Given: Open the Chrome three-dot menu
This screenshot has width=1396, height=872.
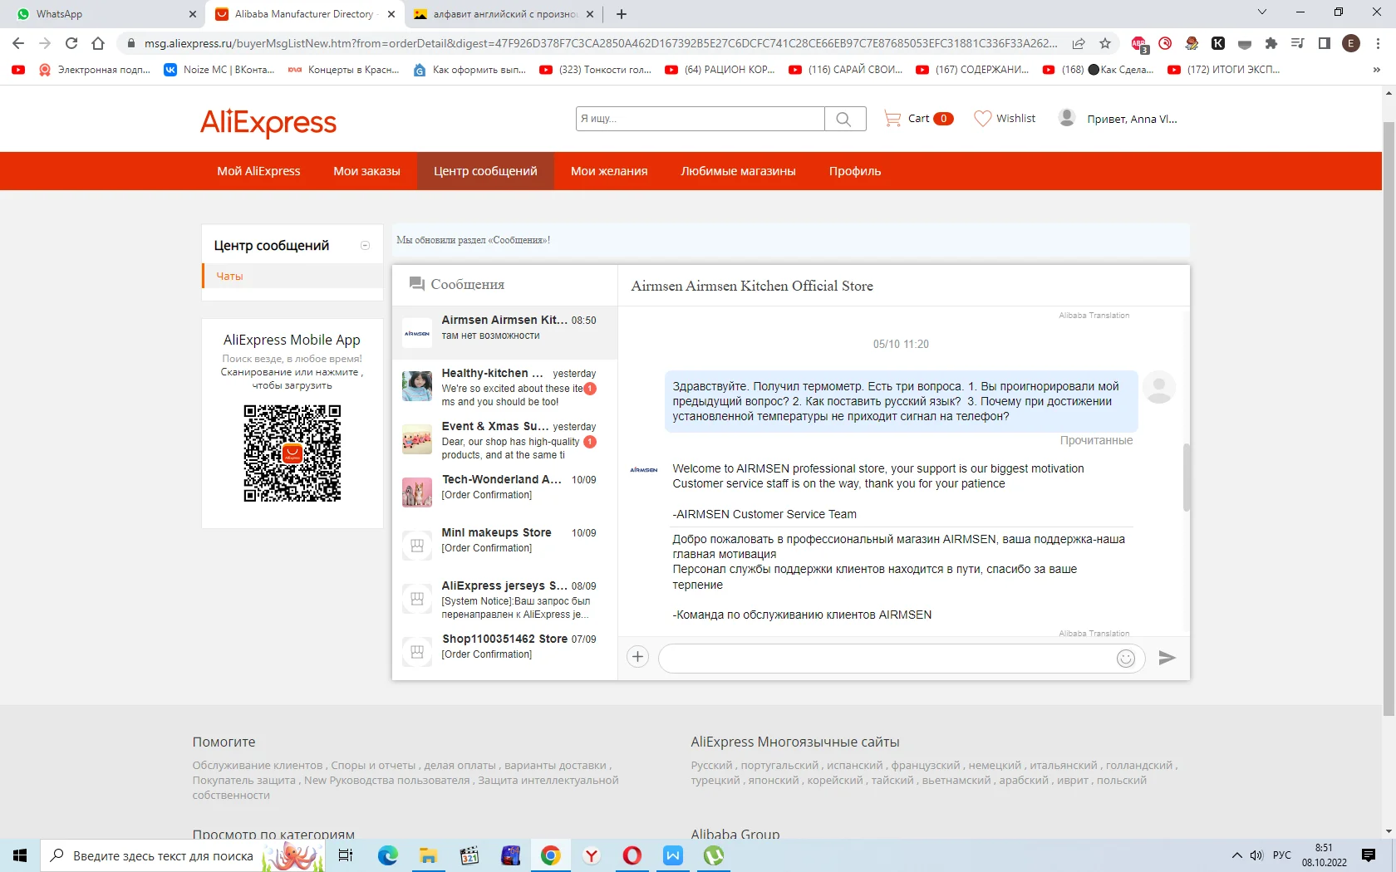Looking at the screenshot, I should click(x=1378, y=43).
